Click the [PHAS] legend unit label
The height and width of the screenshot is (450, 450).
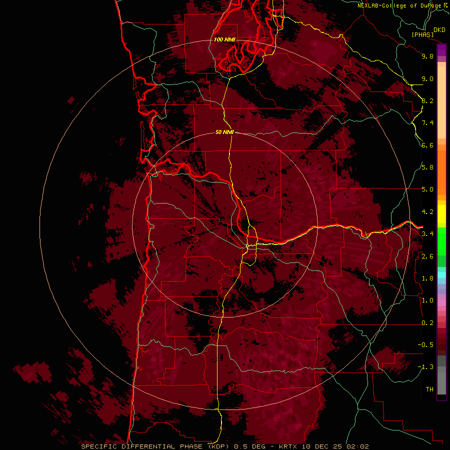click(422, 34)
